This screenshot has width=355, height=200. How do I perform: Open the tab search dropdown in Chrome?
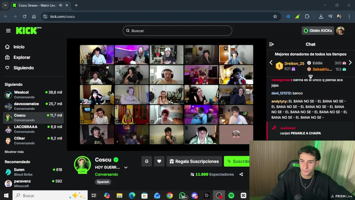pos(5,5)
